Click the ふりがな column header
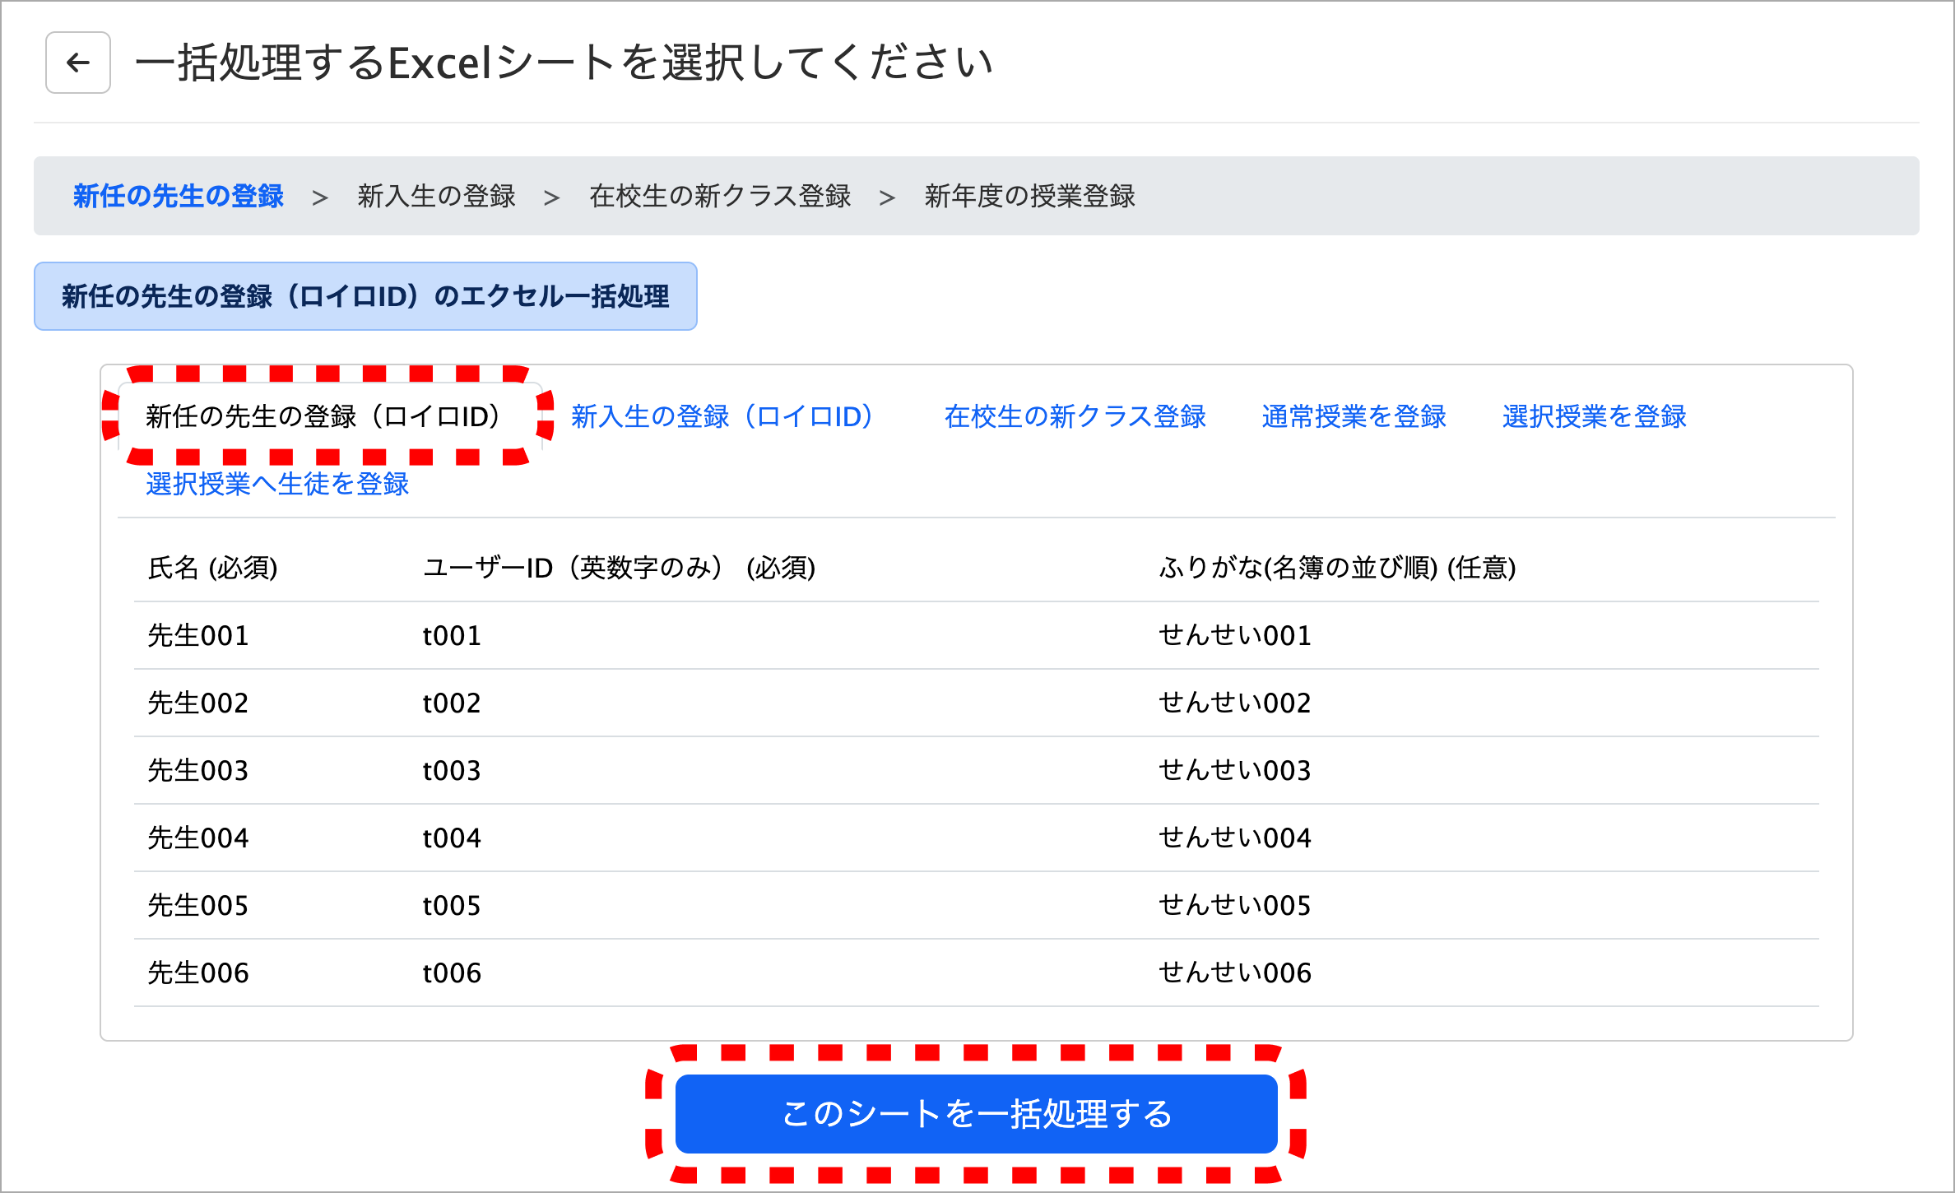Viewport: 1955px width, 1193px height. click(x=1336, y=568)
